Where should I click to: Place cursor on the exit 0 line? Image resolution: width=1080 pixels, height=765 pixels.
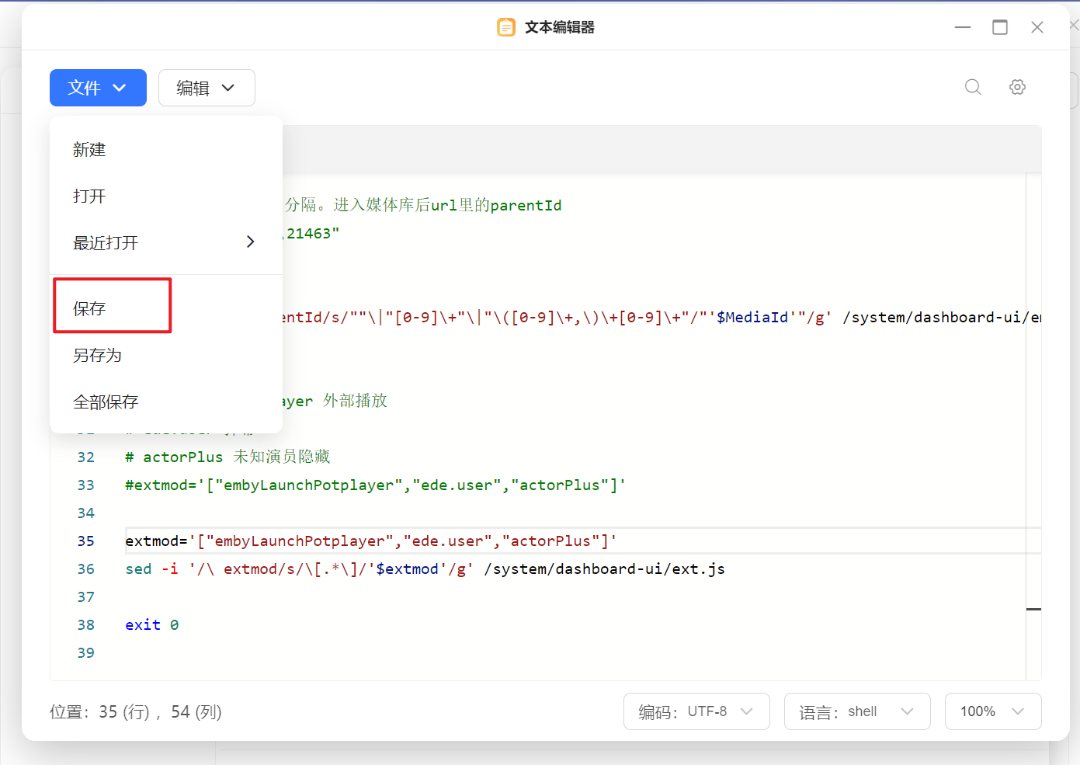pos(152,625)
